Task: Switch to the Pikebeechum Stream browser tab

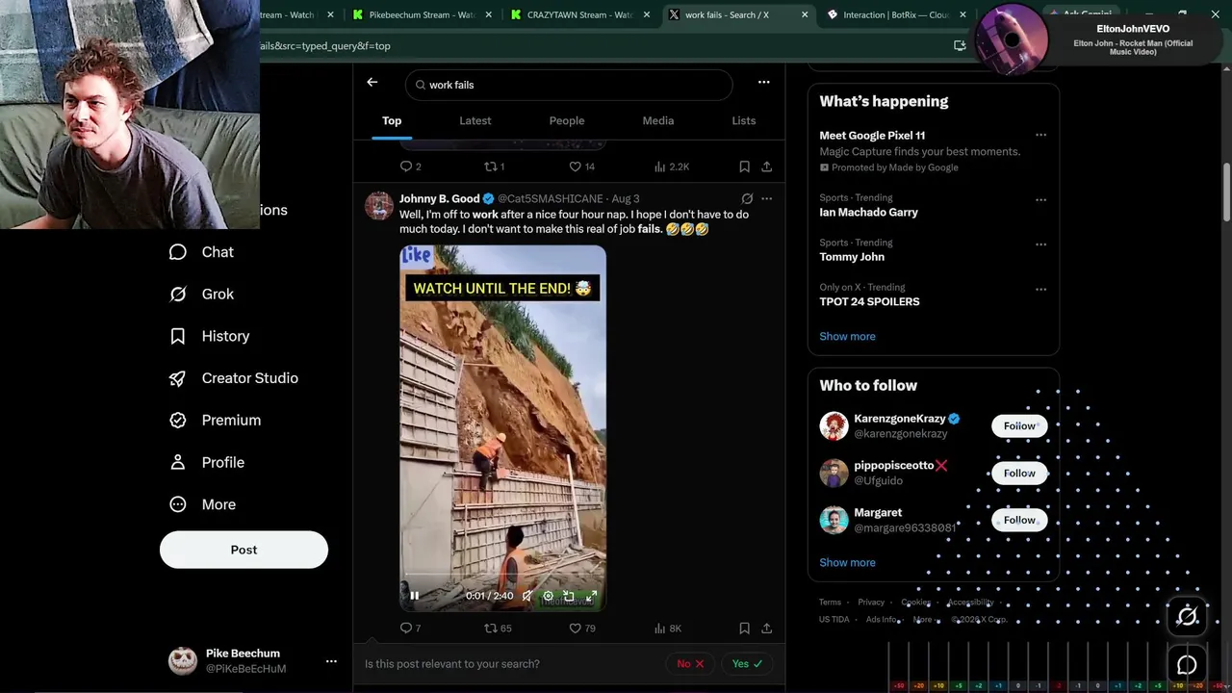Action: coord(421,14)
